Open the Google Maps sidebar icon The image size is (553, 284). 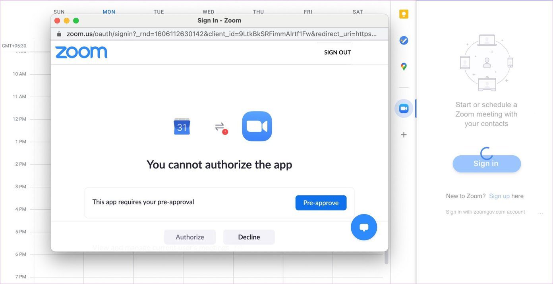[x=404, y=67]
